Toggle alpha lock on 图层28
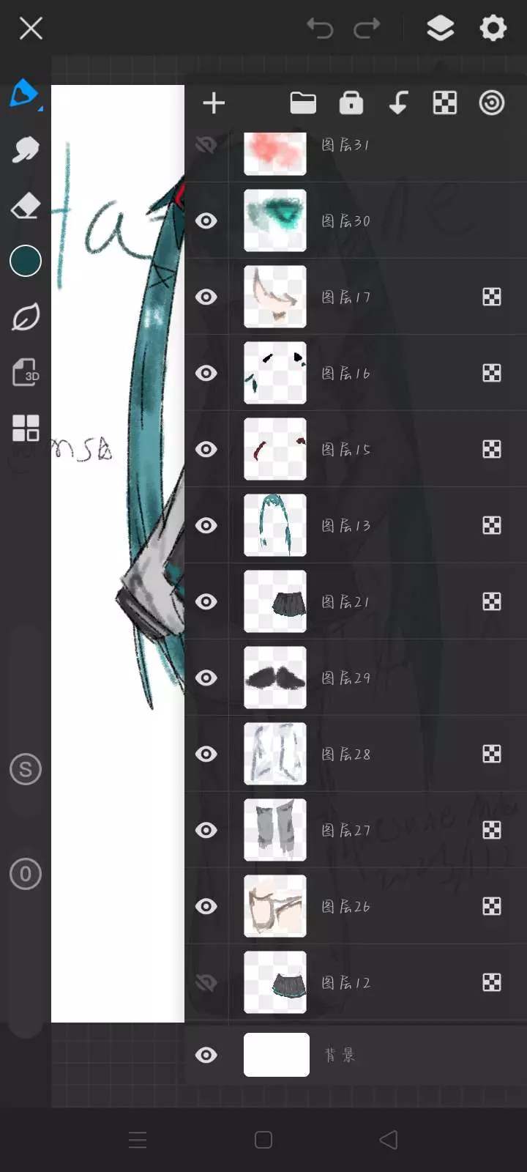The width and height of the screenshot is (527, 1172). point(492,754)
